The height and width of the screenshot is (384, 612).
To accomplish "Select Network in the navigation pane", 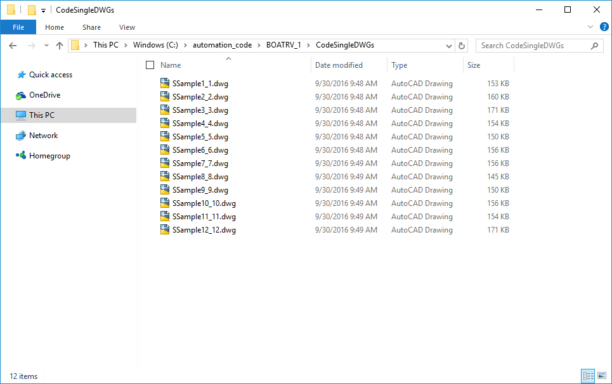I will pyautogui.click(x=42, y=135).
